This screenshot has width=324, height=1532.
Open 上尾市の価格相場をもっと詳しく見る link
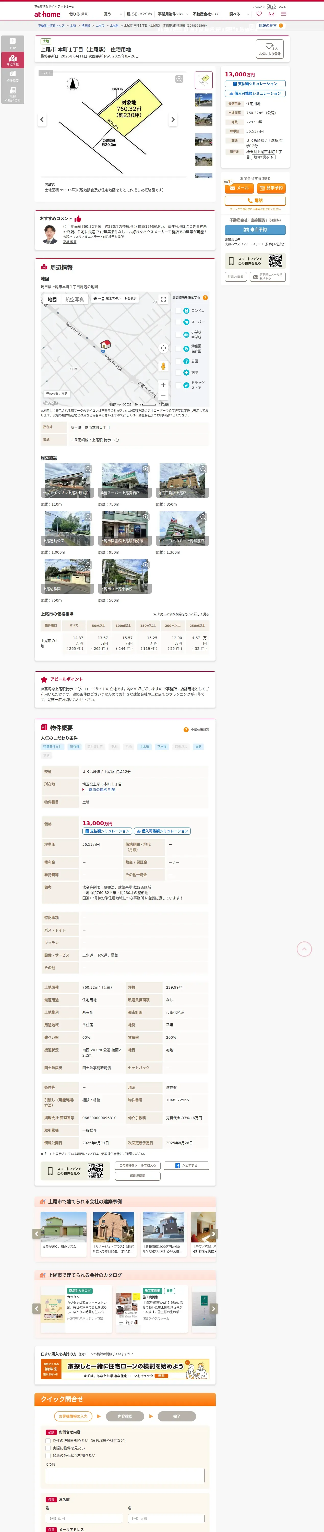[x=181, y=614]
